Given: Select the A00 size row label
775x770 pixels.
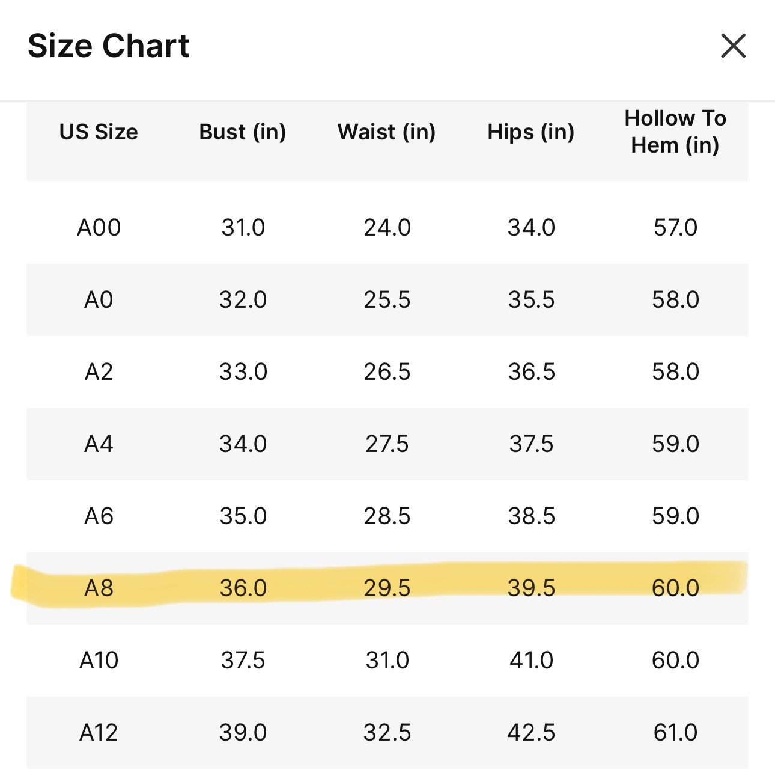Looking at the screenshot, I should (99, 228).
